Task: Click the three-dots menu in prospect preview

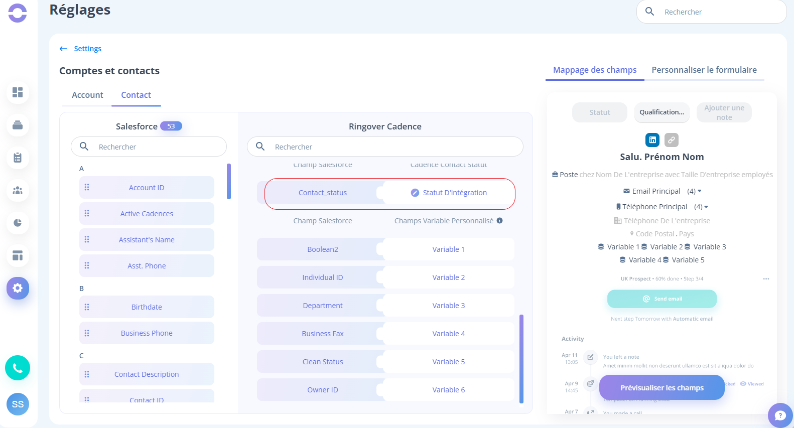Action: coord(766,279)
